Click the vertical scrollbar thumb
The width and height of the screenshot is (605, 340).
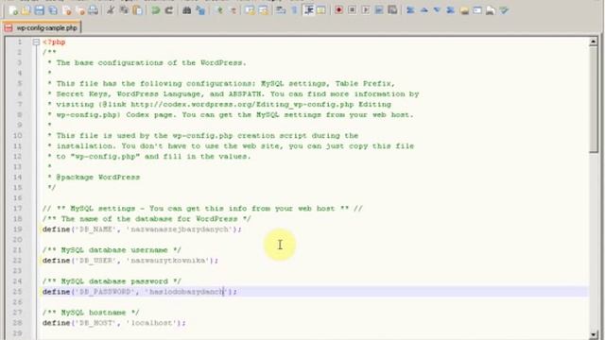[x=594, y=99]
